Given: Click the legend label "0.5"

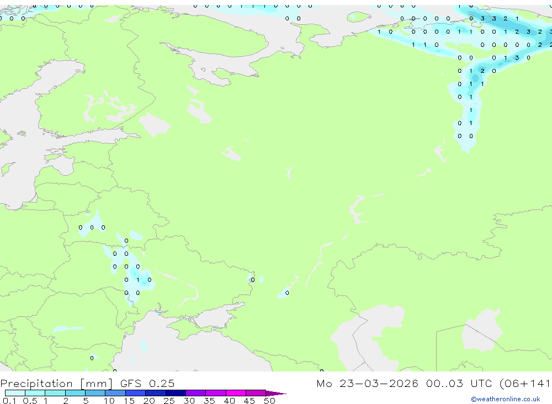Looking at the screenshot, I should pos(30,401).
